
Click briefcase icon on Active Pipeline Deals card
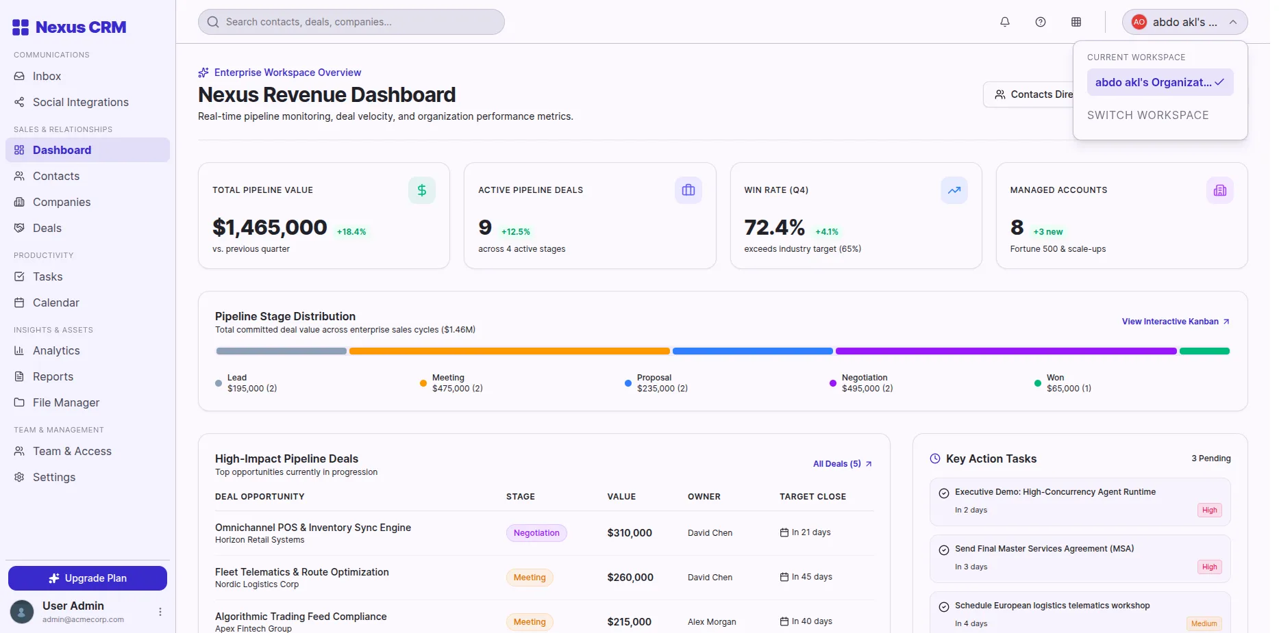(x=688, y=190)
